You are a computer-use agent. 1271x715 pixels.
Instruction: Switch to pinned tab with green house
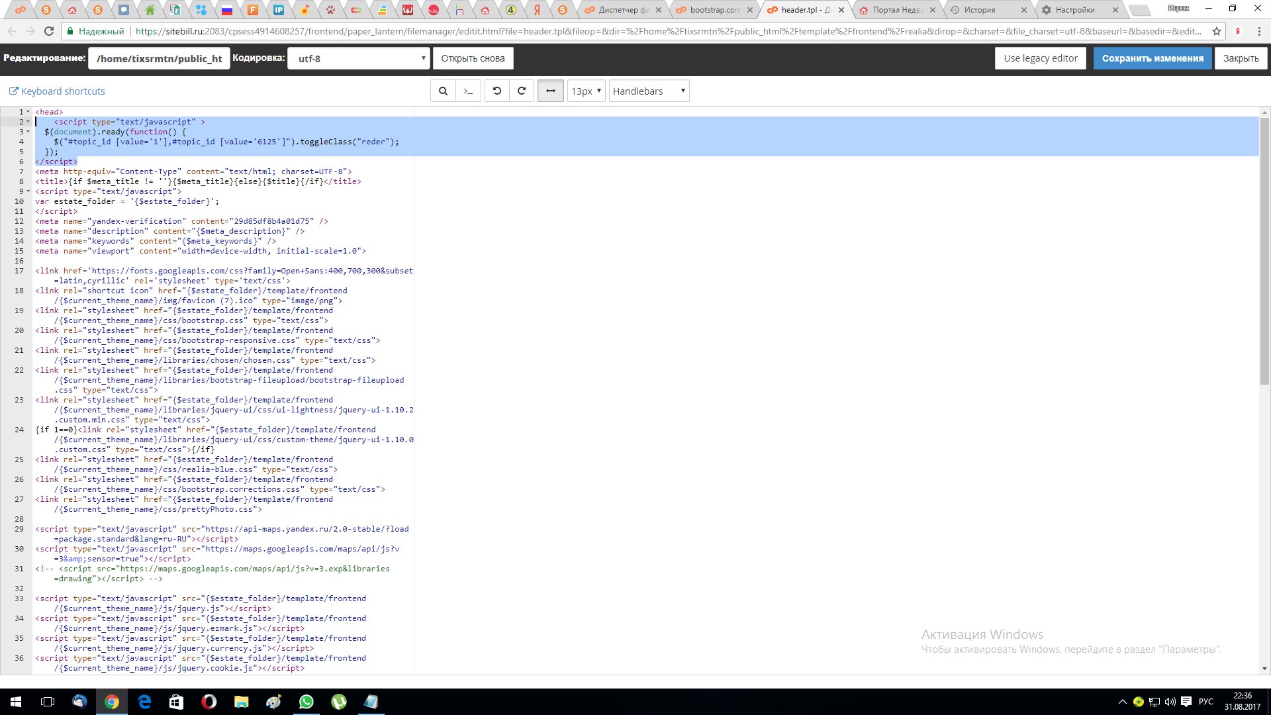tap(150, 10)
